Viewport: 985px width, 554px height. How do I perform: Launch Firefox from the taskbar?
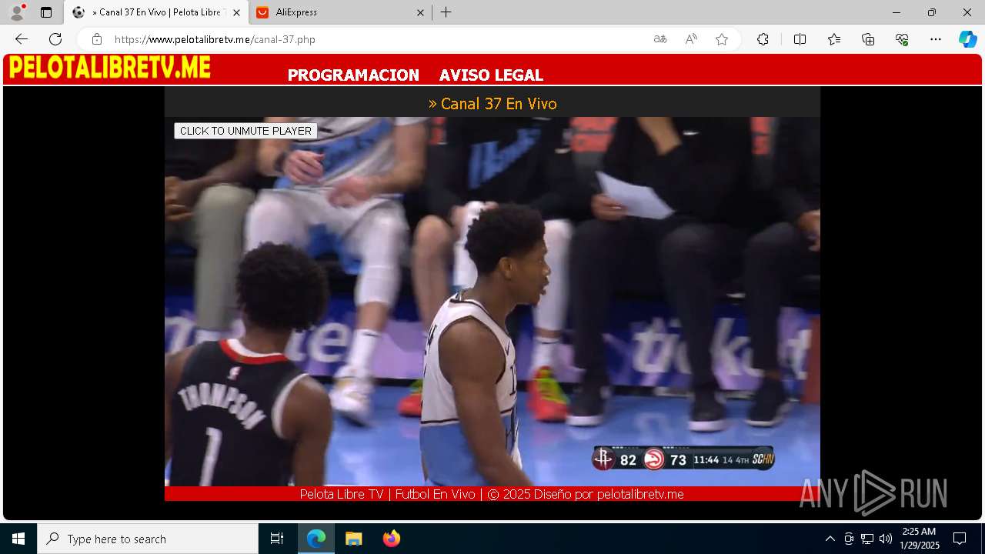point(391,539)
